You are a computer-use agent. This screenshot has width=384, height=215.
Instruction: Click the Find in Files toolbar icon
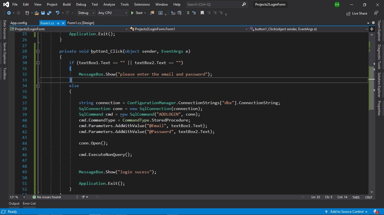coord(152,13)
